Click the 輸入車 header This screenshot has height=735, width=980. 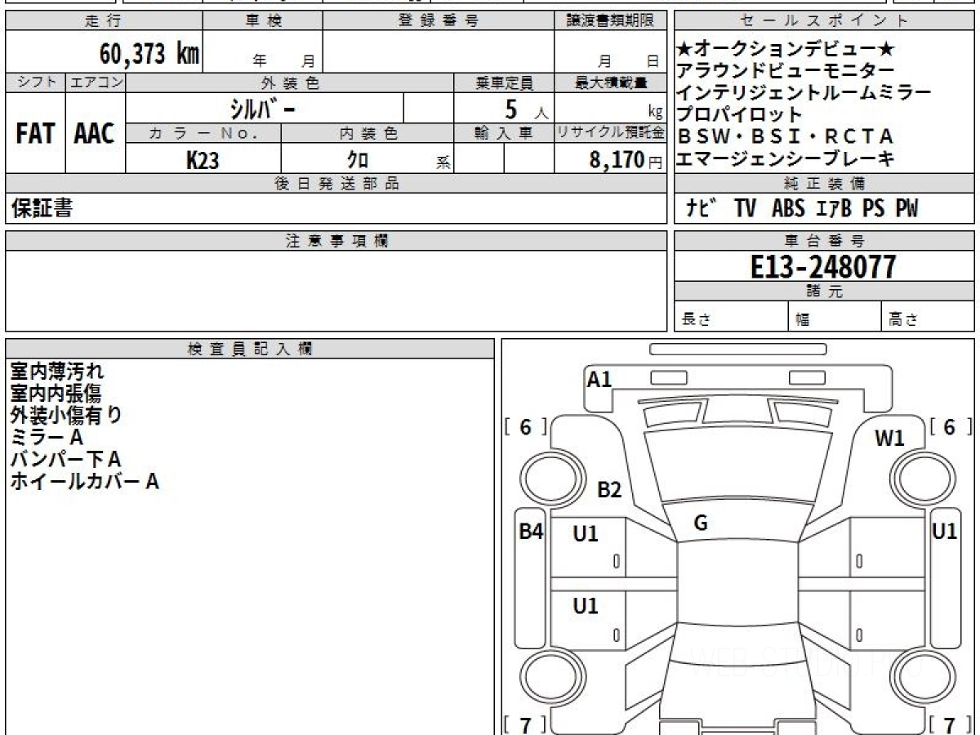point(504,133)
